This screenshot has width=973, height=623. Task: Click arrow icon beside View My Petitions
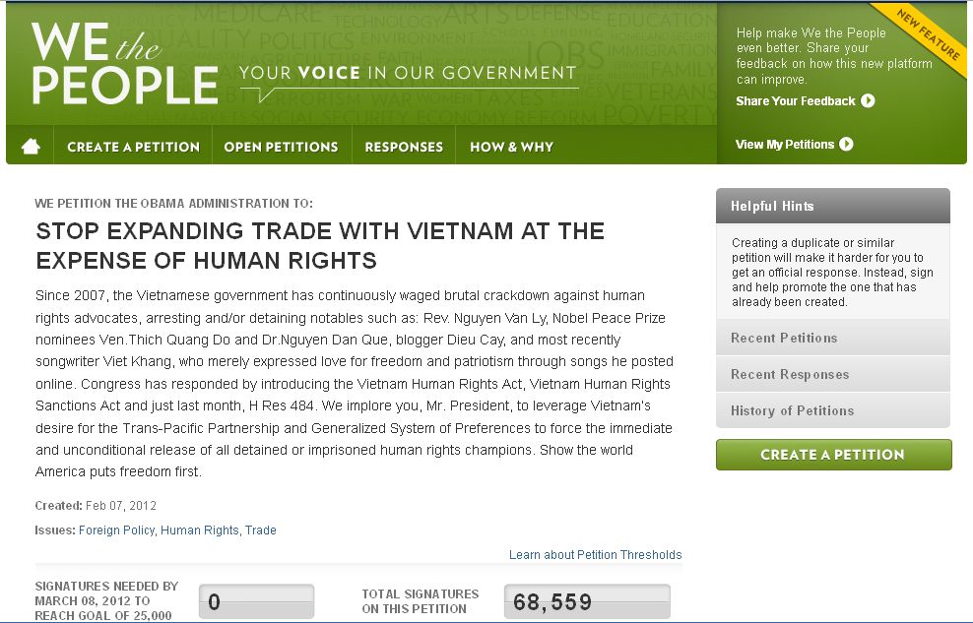pyautogui.click(x=846, y=144)
